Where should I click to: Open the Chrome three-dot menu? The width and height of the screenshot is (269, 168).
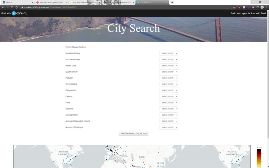click(267, 7)
